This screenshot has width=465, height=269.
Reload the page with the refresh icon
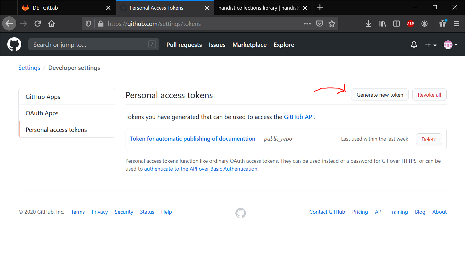pyautogui.click(x=38, y=24)
